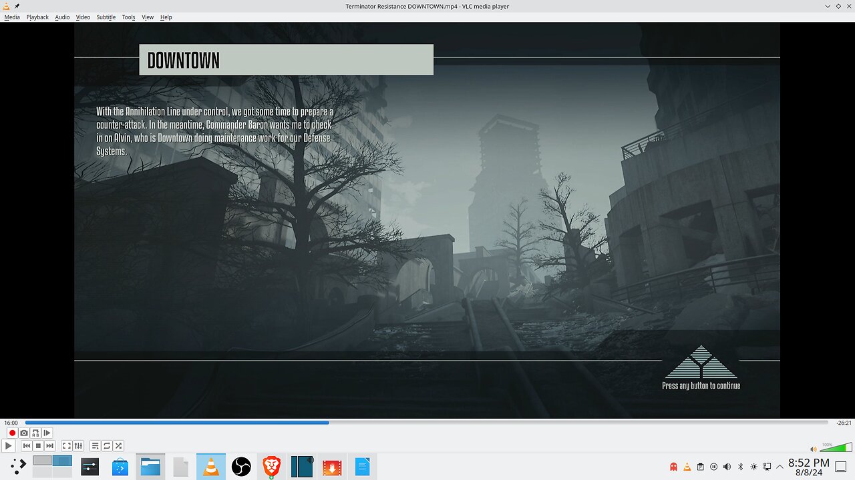Launch OBS Studio from the taskbar
This screenshot has width=855, height=480.
(x=241, y=467)
